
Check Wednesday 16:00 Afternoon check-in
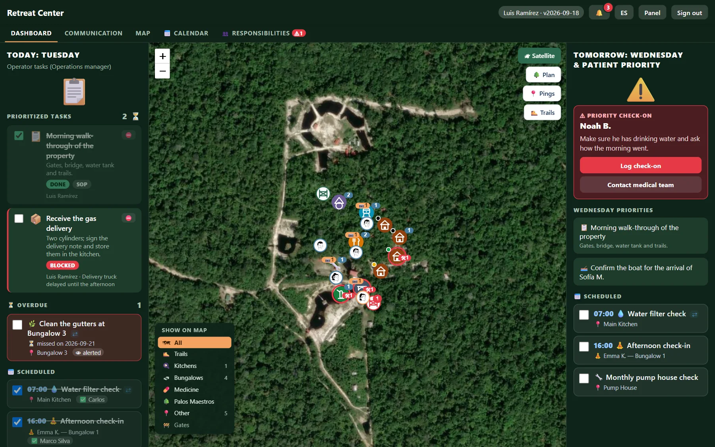pos(584,346)
